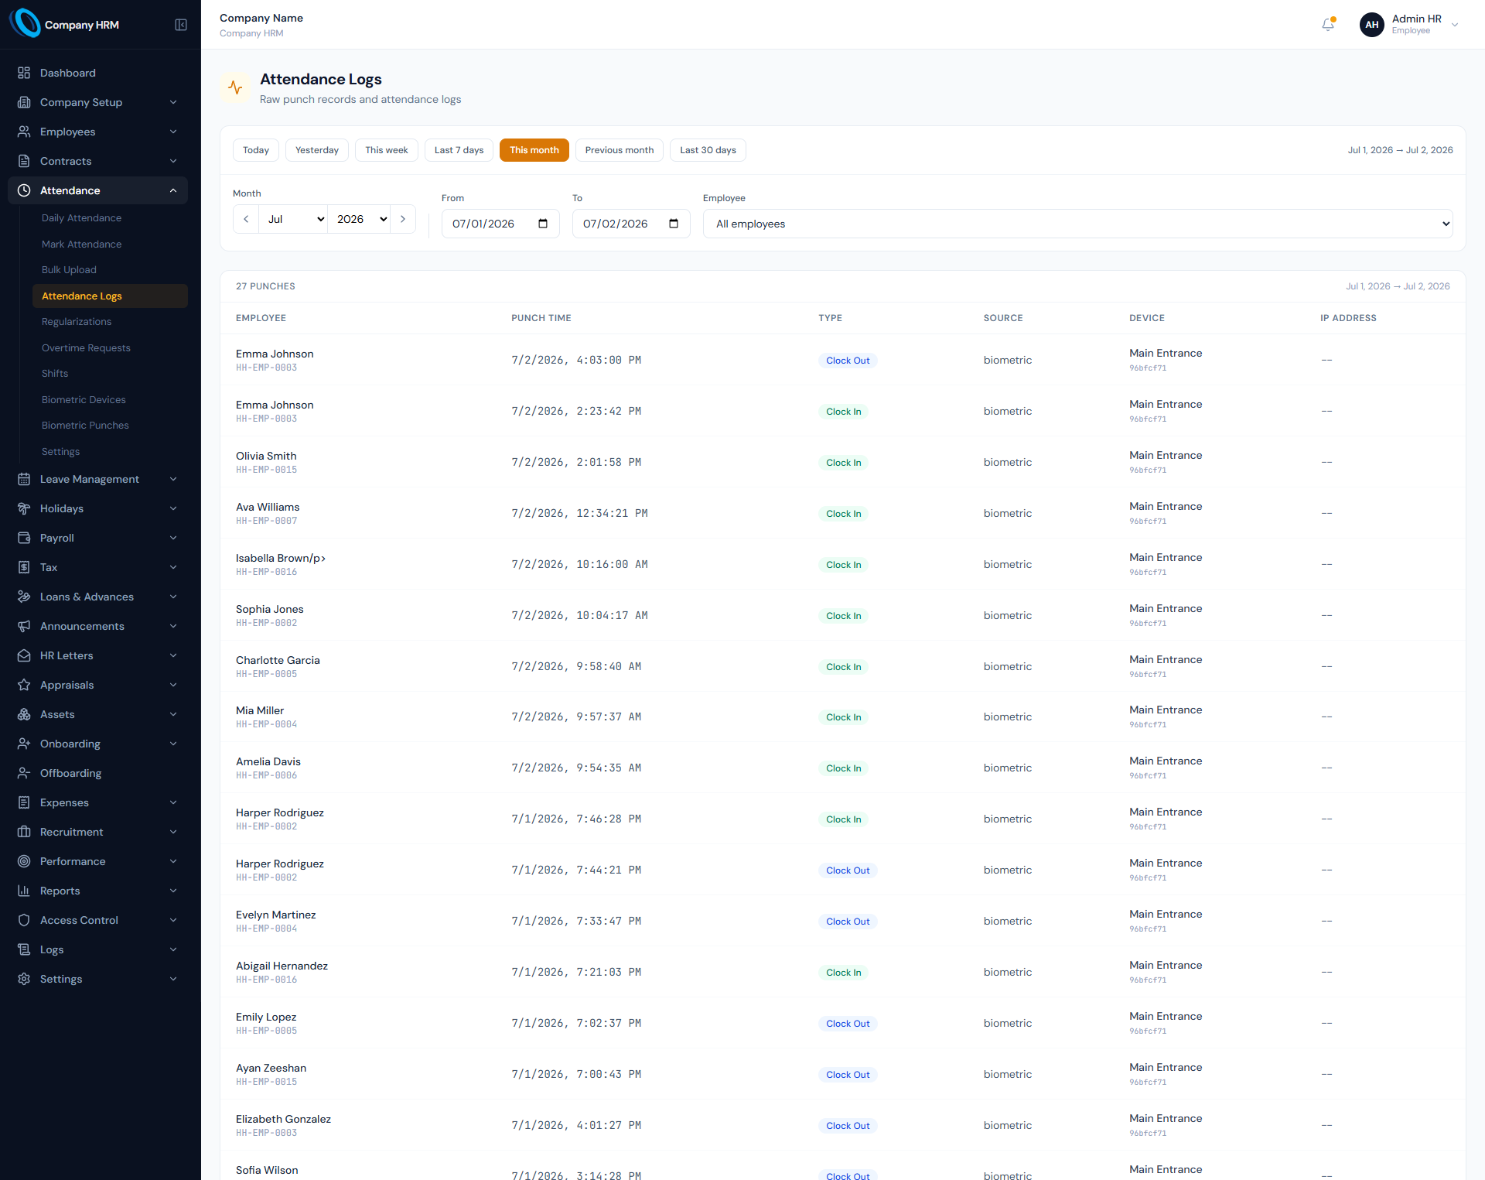Filter logs by Previous month
The height and width of the screenshot is (1180, 1485).
[620, 150]
